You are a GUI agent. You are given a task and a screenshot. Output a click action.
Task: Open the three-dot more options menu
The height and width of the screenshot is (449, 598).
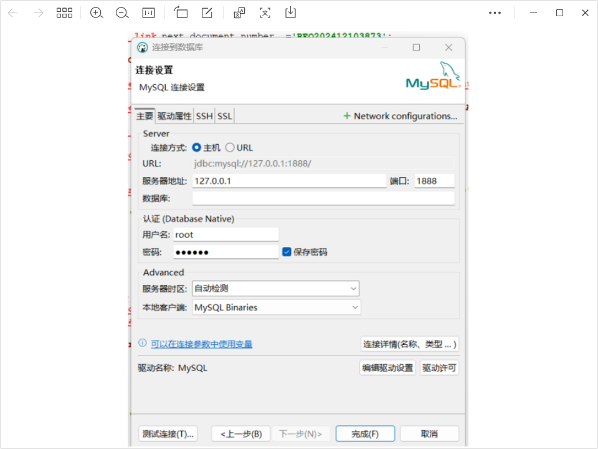click(495, 13)
